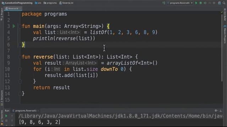227x127 pixels.
Task: Click the Reverse.kt breadcrumb item
Action: pos(66,3)
